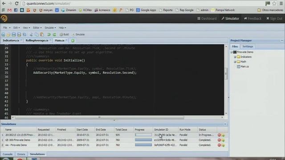
Task: Click the Cut scissors toolbar icon
Action: pos(31,34)
